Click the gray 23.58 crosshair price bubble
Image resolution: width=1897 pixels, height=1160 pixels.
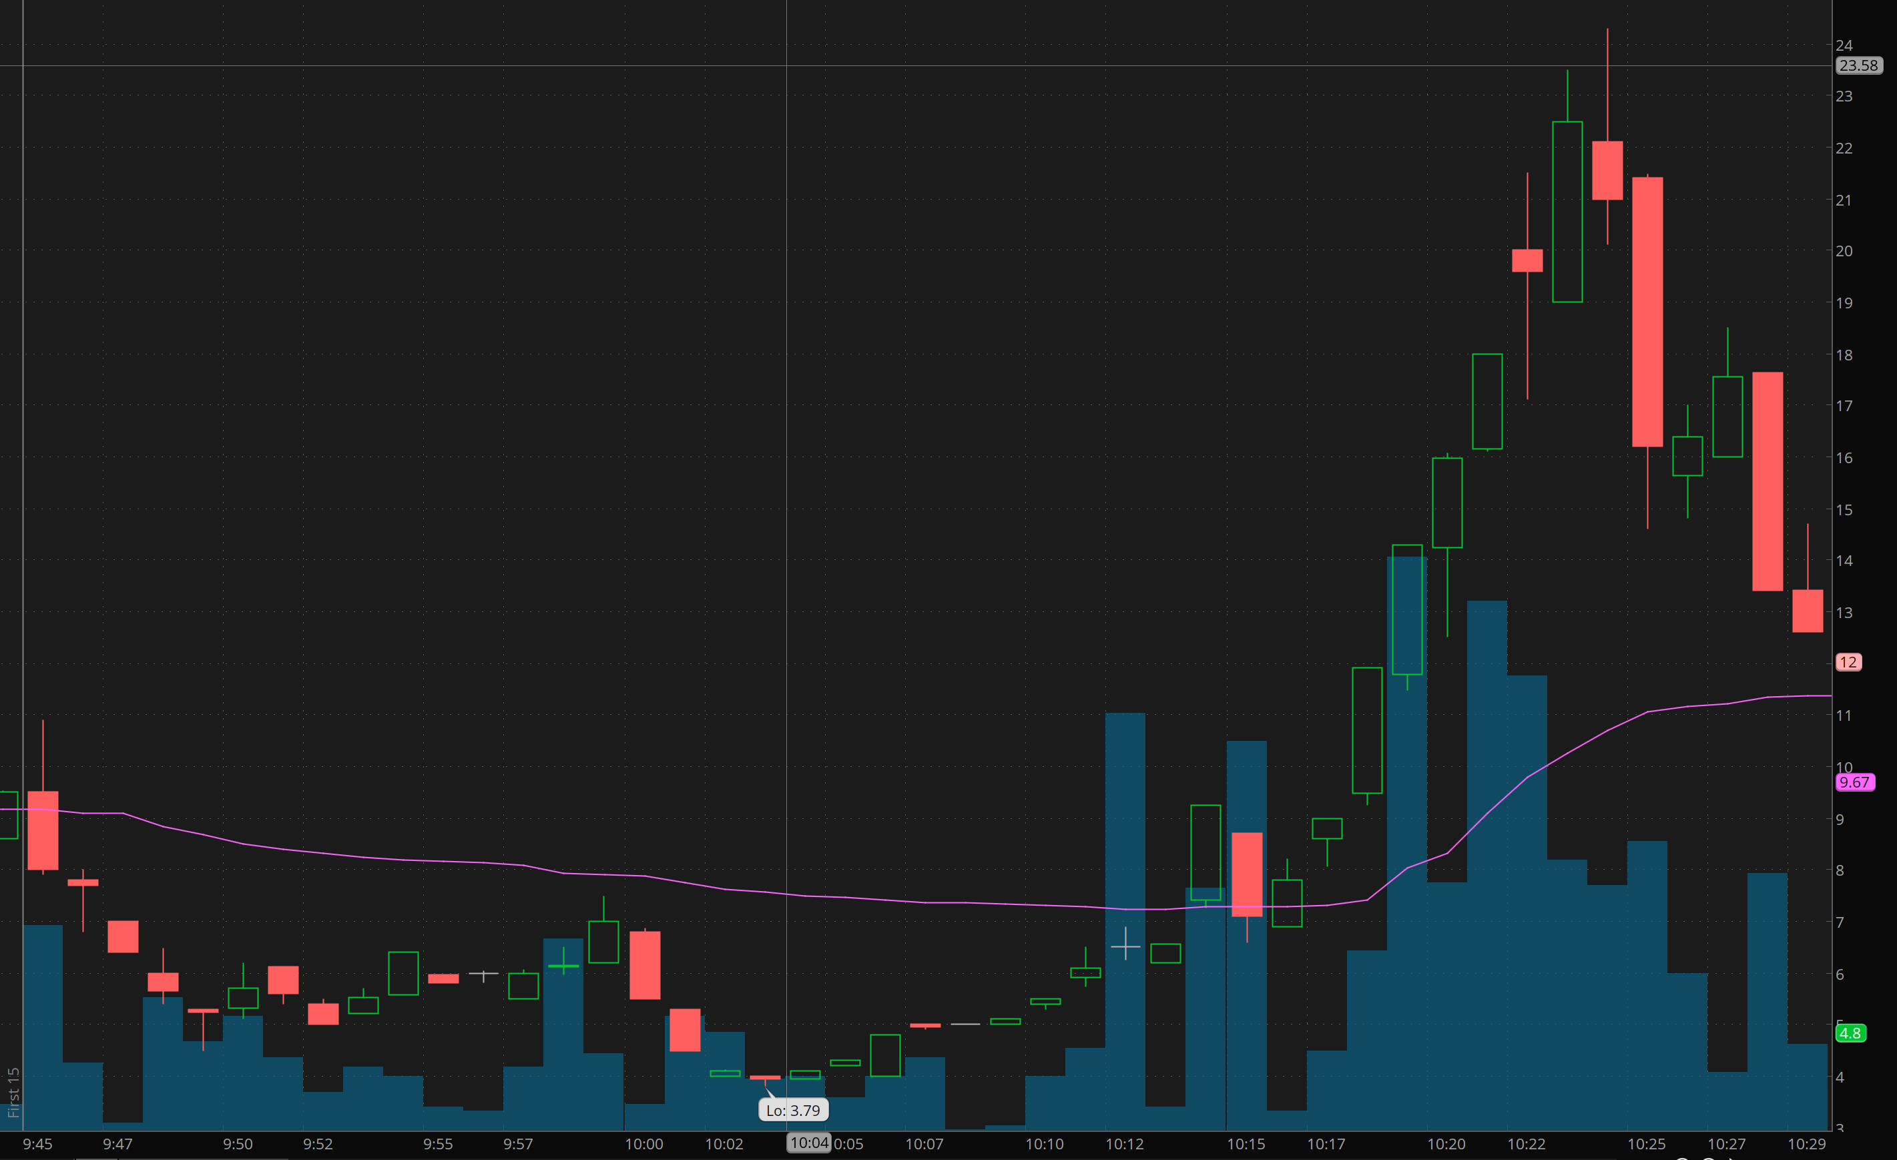pos(1858,65)
